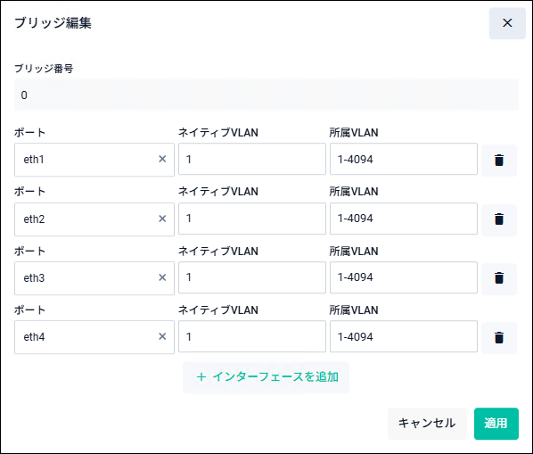Clear the eth2 port selection
533x454 pixels.
click(x=162, y=219)
